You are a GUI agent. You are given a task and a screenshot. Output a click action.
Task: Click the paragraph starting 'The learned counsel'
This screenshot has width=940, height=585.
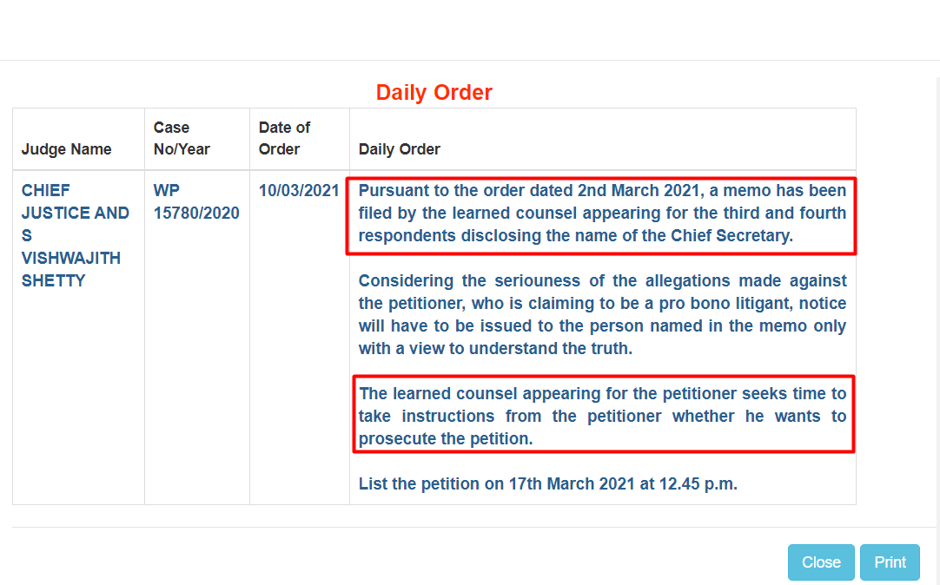602,416
